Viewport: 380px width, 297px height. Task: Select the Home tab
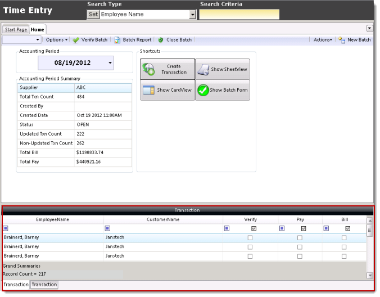coord(38,30)
